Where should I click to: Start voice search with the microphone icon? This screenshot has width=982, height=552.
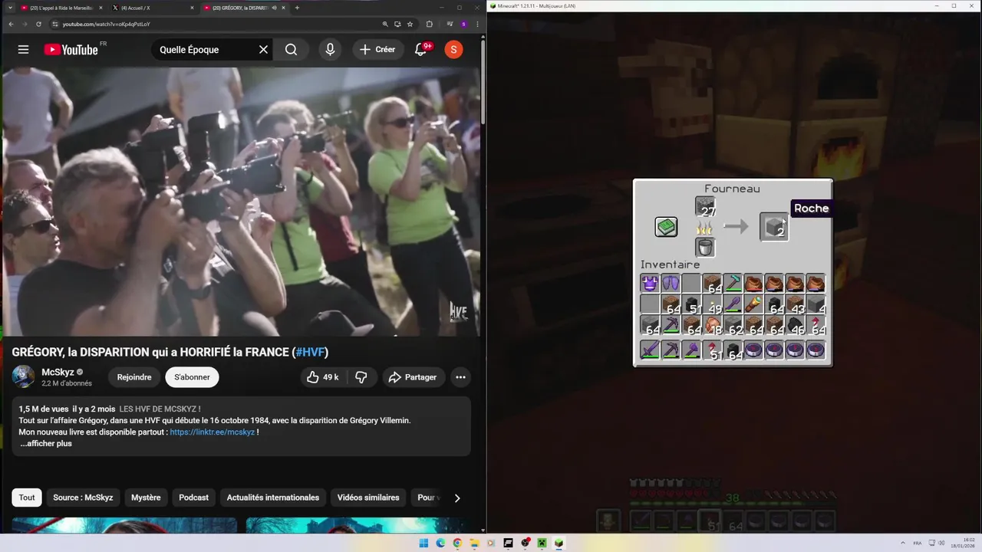coord(330,50)
